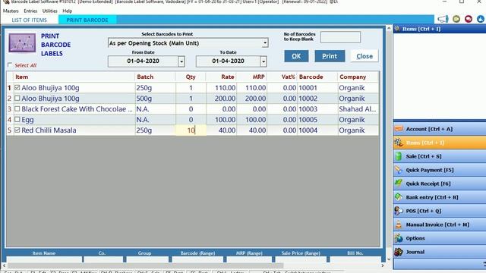Click the Batch column header
486x273 pixels.
coord(155,77)
